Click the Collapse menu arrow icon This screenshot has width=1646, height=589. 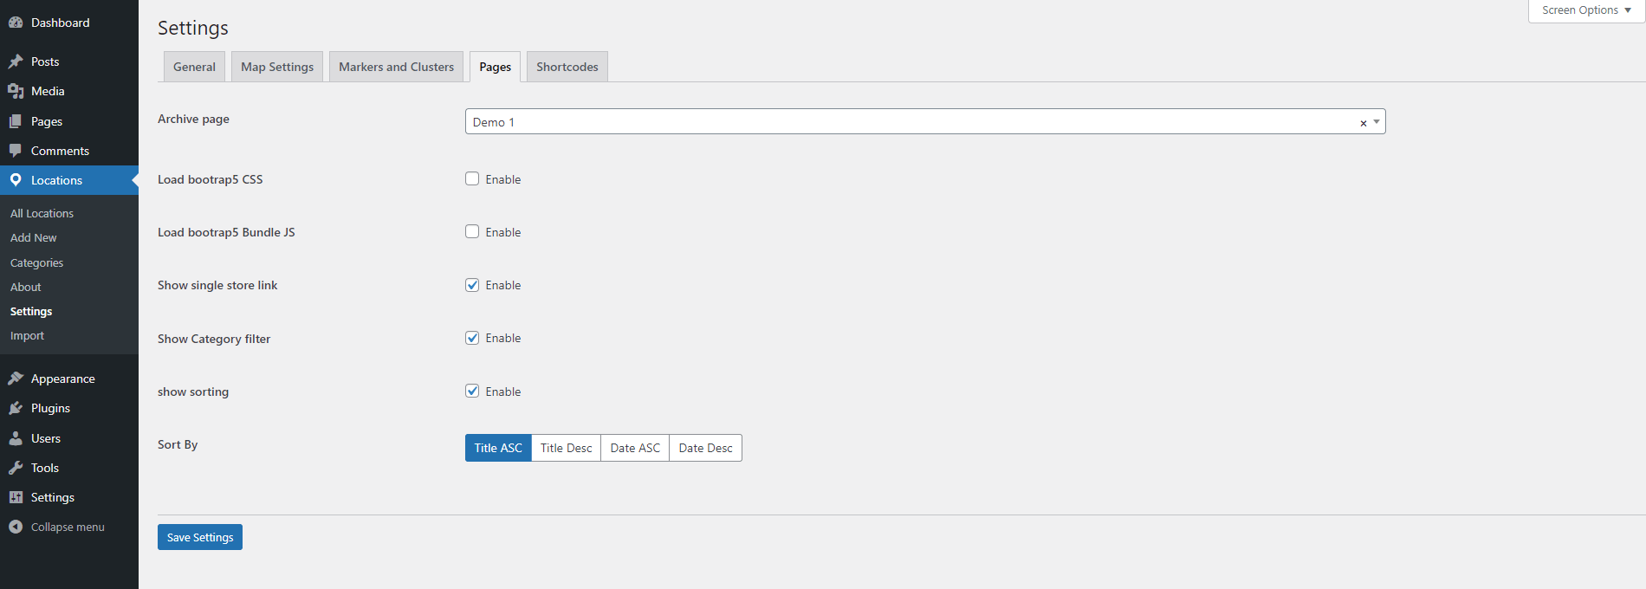click(x=16, y=527)
